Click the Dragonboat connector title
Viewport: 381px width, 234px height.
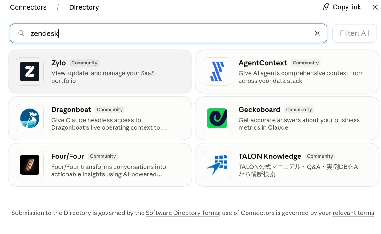[71, 110]
